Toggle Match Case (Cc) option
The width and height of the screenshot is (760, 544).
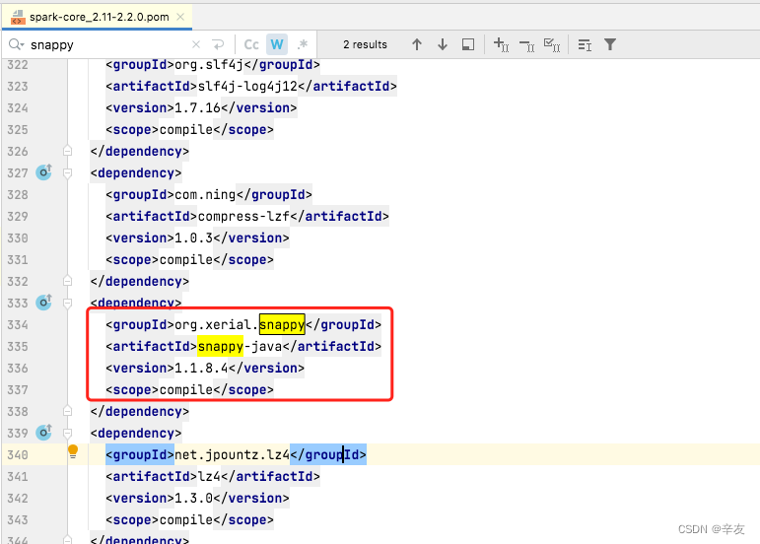[251, 44]
